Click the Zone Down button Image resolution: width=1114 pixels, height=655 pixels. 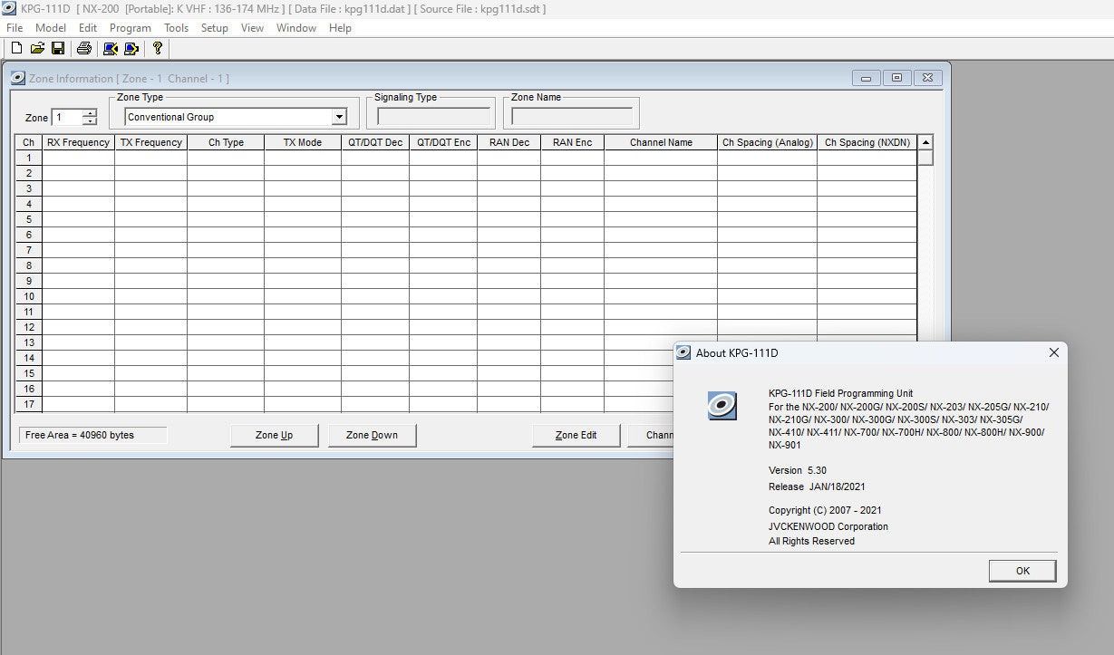click(x=372, y=436)
